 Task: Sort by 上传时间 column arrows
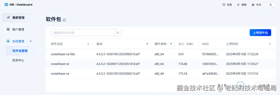tap(270, 44)
